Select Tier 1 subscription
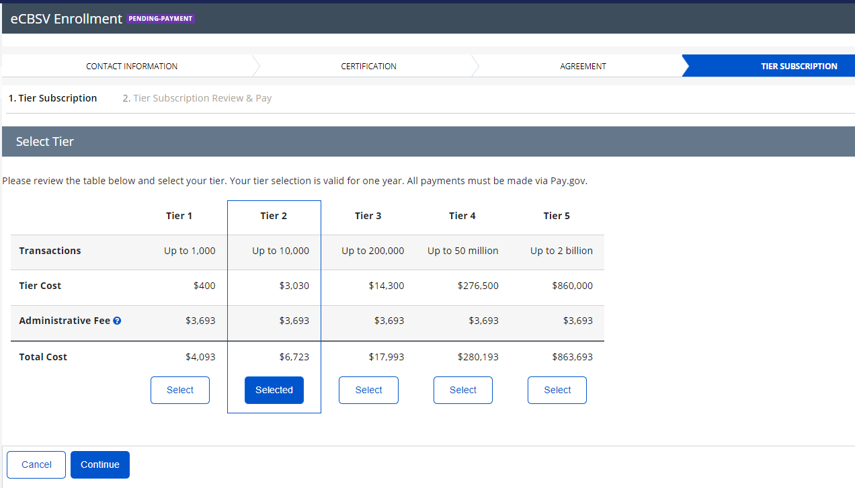855x488 pixels. (x=180, y=390)
